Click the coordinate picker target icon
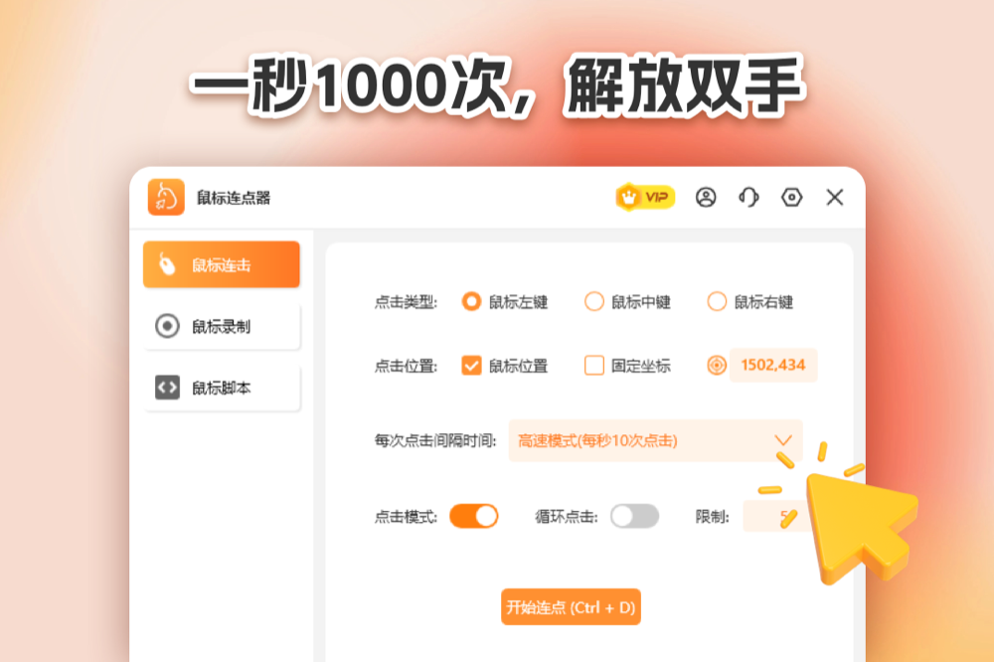The height and width of the screenshot is (662, 994). [x=717, y=365]
